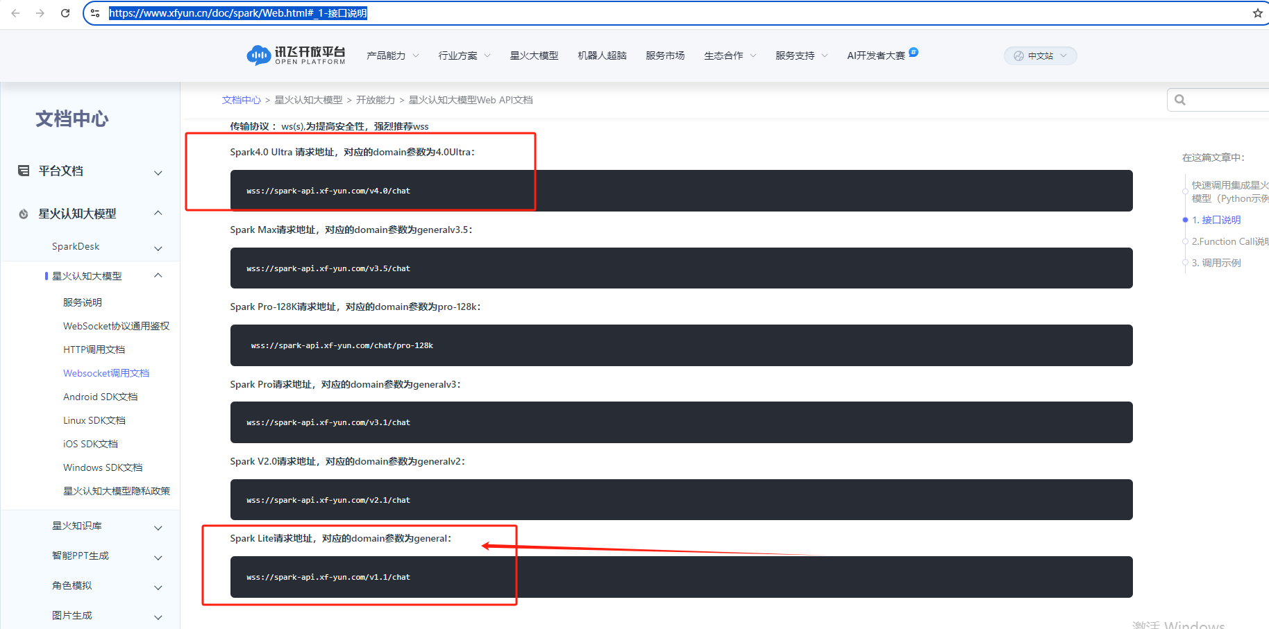Viewport: 1269px width, 629px height.
Task: Open 星火大模型 in the top navigation
Action: pos(534,55)
